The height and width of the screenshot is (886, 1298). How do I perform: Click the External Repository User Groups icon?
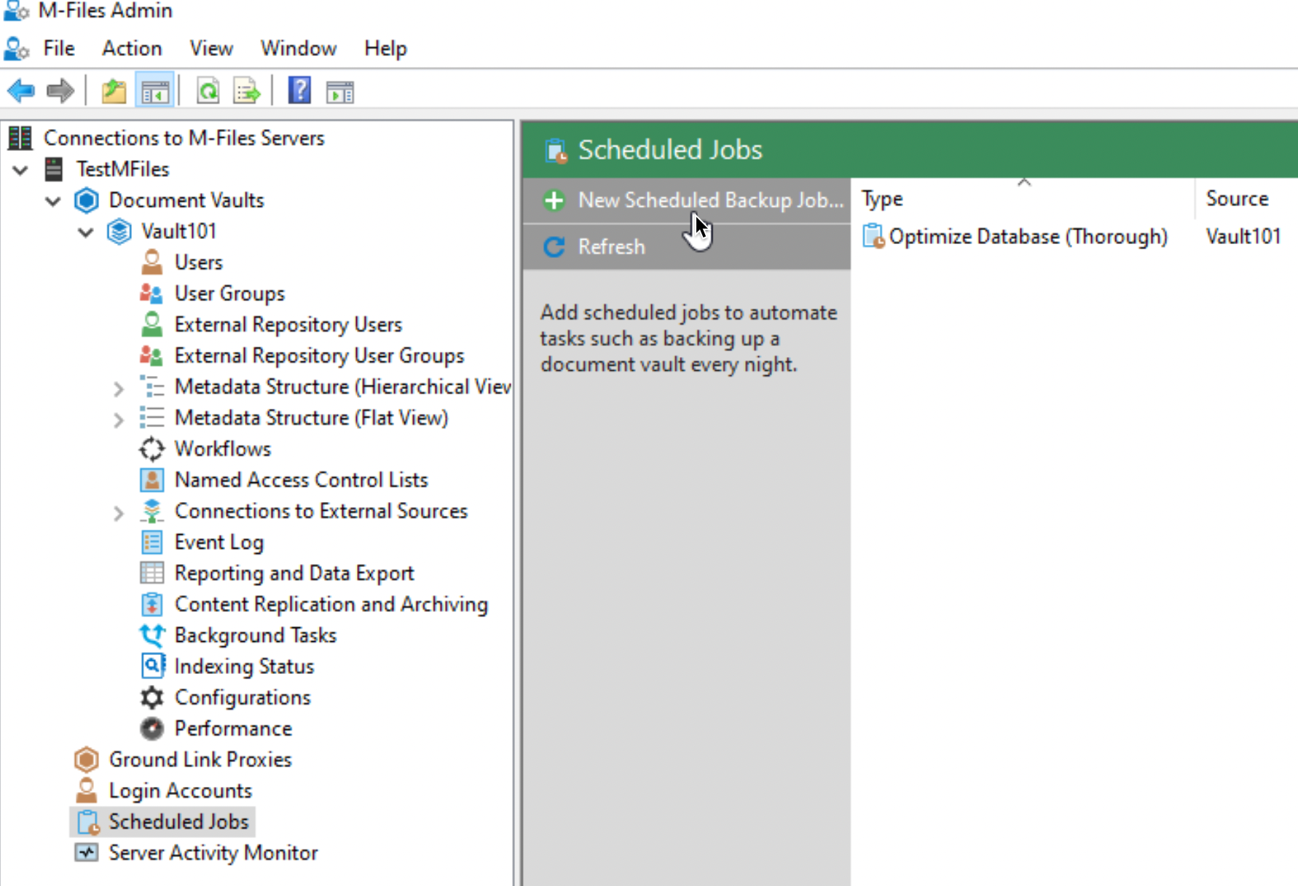click(x=152, y=356)
